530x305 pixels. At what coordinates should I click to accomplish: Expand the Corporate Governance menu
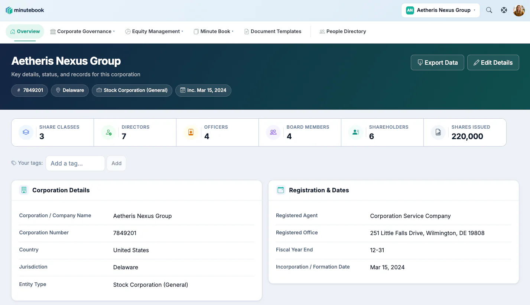point(82,32)
